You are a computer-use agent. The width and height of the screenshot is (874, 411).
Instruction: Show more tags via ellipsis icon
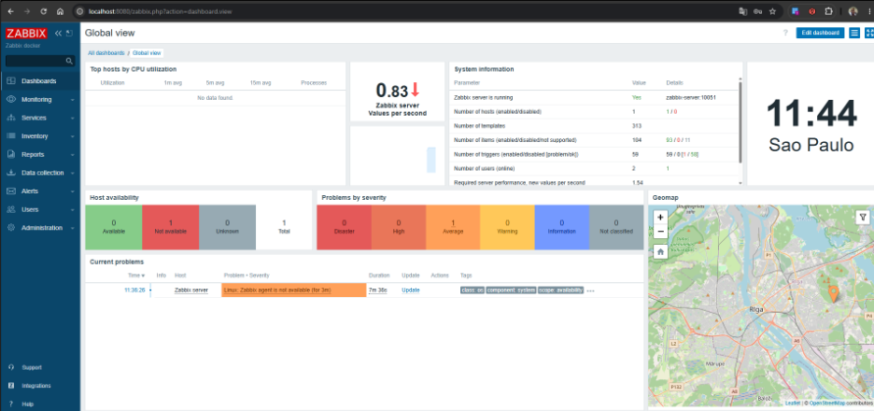click(590, 291)
